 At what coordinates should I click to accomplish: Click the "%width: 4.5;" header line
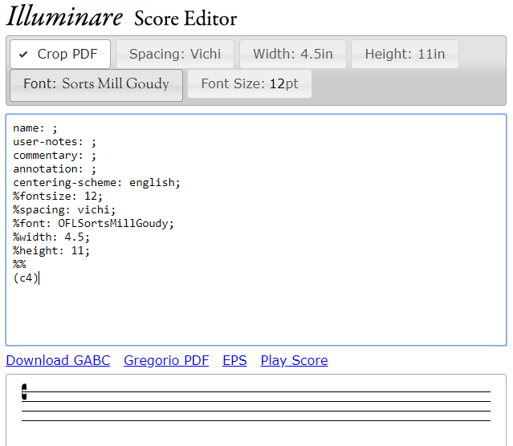coord(51,237)
